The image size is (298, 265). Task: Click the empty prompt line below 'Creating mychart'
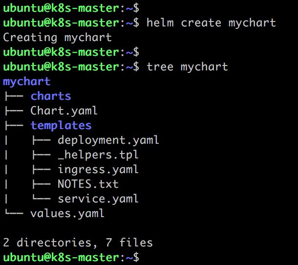(71, 52)
